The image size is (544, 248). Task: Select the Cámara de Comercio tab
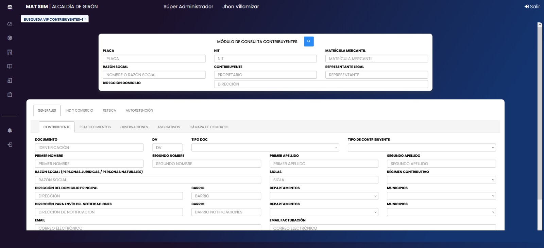pyautogui.click(x=209, y=127)
